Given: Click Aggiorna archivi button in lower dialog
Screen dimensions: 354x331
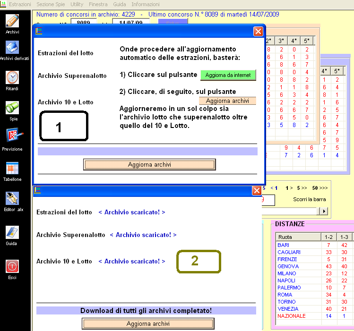Looking at the screenshot, I should pyautogui.click(x=148, y=324).
